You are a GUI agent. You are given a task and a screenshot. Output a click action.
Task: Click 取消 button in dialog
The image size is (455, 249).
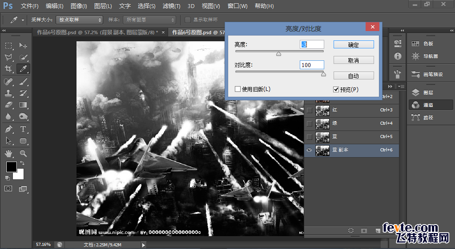click(x=354, y=60)
